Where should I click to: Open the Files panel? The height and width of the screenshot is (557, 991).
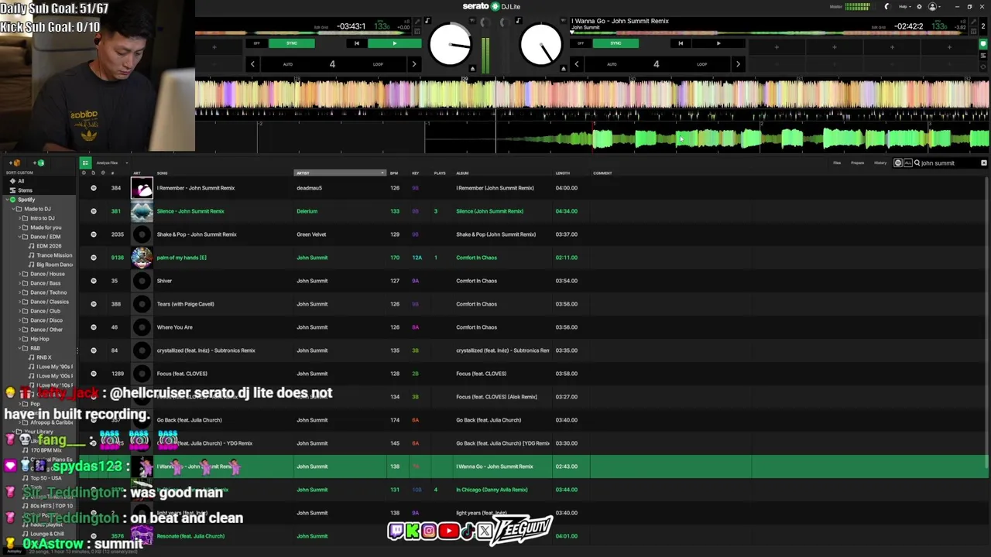point(837,163)
